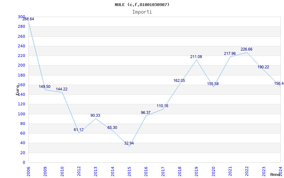The height and width of the screenshot is (178, 284).
Task: Select the 90.33 data label
Action: click(95, 115)
